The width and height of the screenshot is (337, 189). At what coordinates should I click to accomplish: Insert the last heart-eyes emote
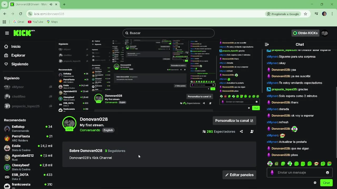330,164
